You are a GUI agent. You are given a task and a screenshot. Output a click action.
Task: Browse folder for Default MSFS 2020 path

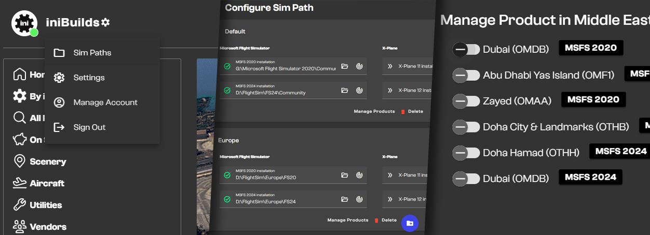pos(345,66)
